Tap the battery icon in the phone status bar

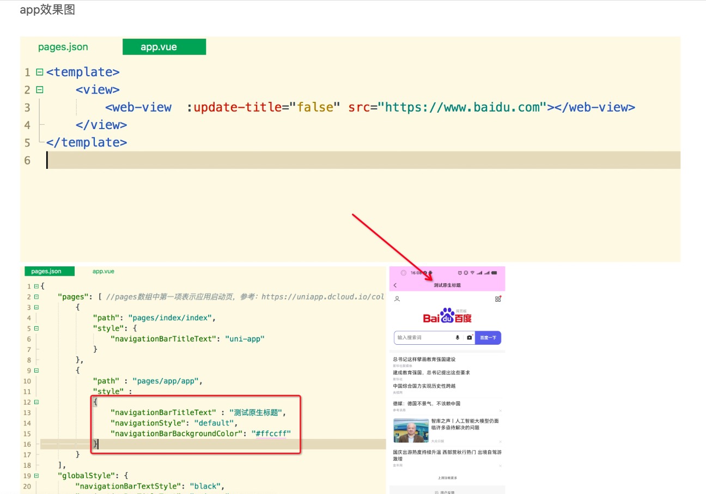494,272
